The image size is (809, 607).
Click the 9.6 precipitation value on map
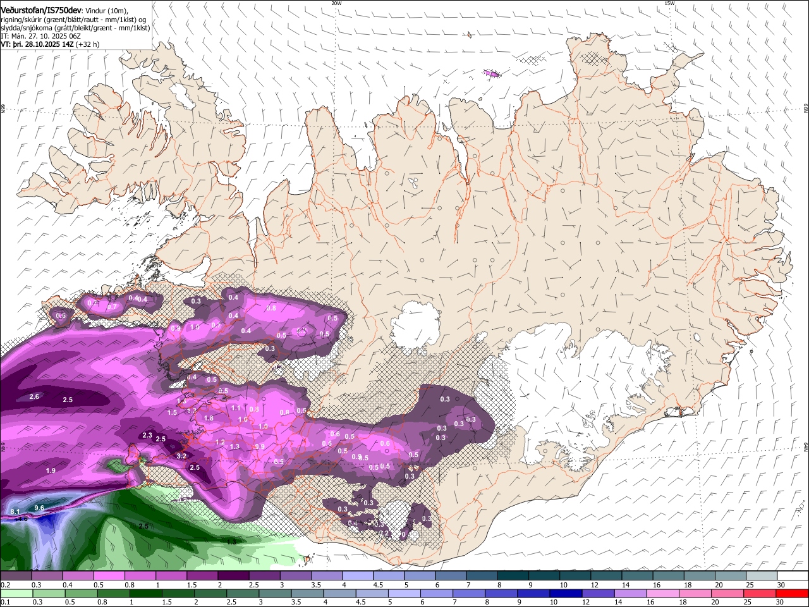coord(39,508)
